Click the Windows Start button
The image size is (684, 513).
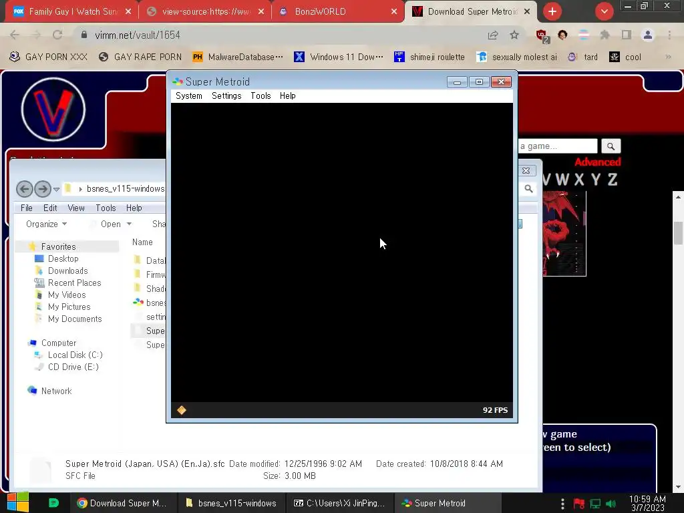[18, 503]
